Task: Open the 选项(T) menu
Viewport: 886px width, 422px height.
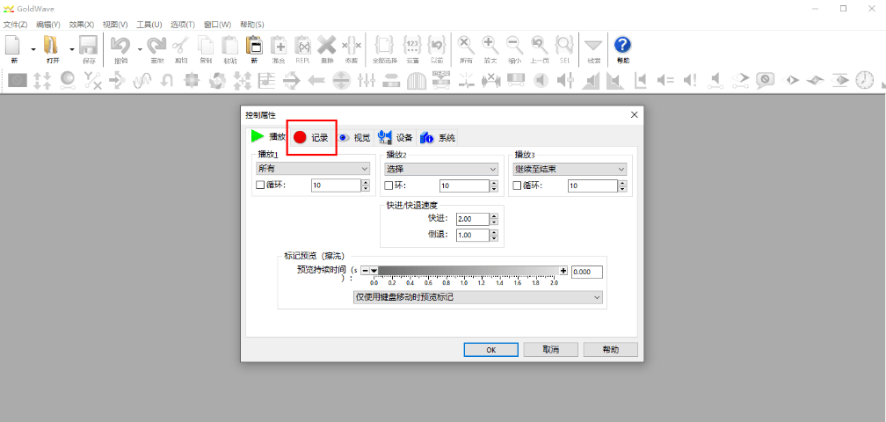Action: pos(183,25)
